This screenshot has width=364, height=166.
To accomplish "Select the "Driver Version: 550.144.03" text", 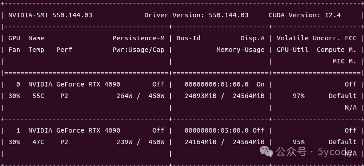I will tap(196, 15).
